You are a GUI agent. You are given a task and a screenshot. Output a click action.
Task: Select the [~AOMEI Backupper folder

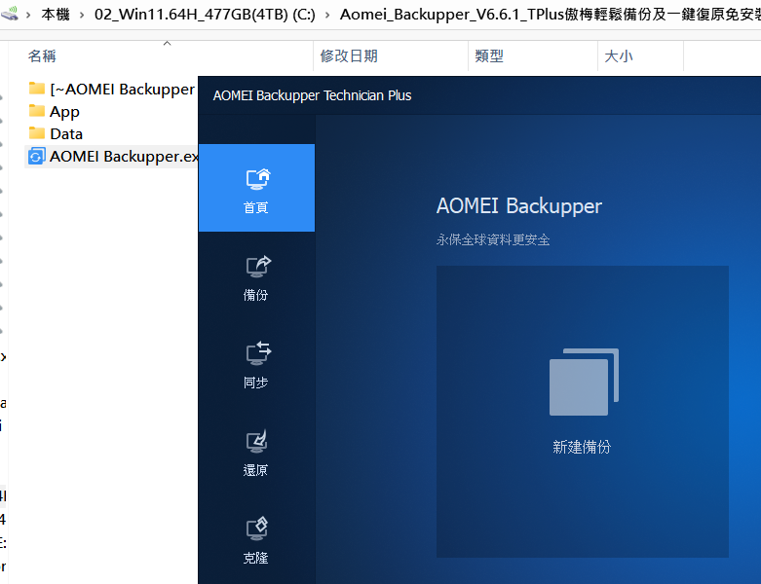(123, 90)
